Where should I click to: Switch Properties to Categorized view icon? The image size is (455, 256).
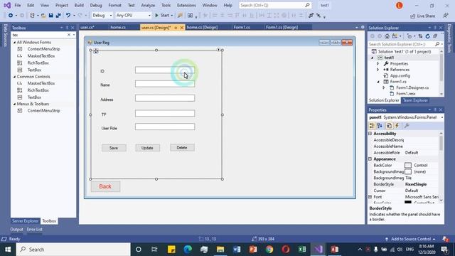point(372,126)
